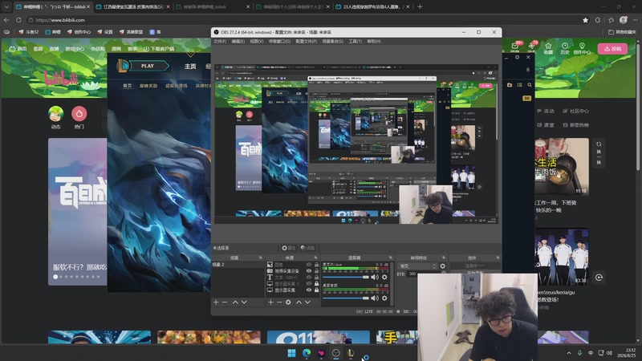This screenshot has height=361, width=642.
Task: Click the League client folder icon
Action: coord(510,85)
